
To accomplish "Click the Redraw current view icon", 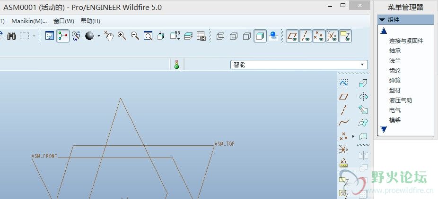I will (x=50, y=36).
